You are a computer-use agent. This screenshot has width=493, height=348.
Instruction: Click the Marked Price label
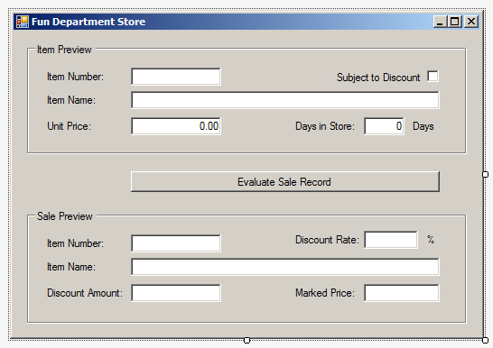click(325, 293)
